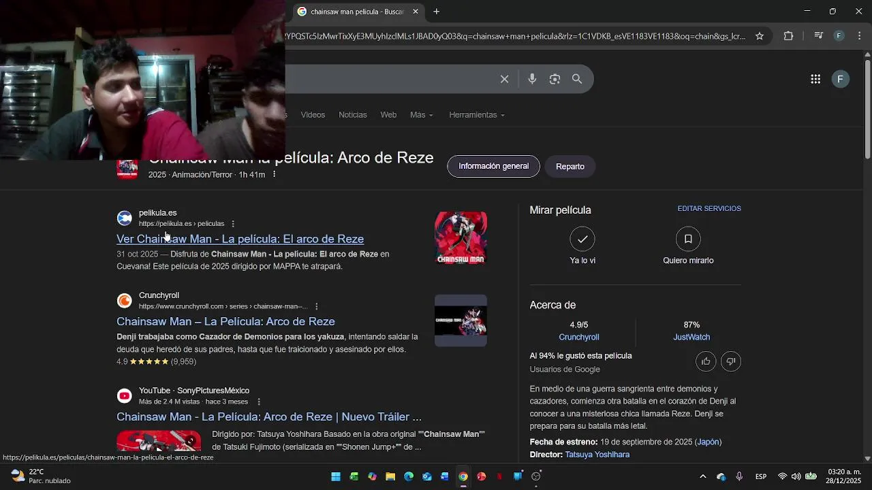The image size is (872, 490).
Task: Open search by image camera icon
Action: point(555,79)
